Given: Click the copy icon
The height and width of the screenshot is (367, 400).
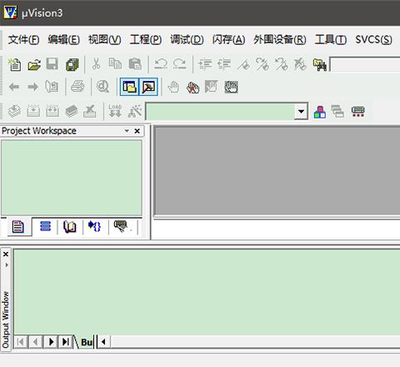Looking at the screenshot, I should point(115,64).
